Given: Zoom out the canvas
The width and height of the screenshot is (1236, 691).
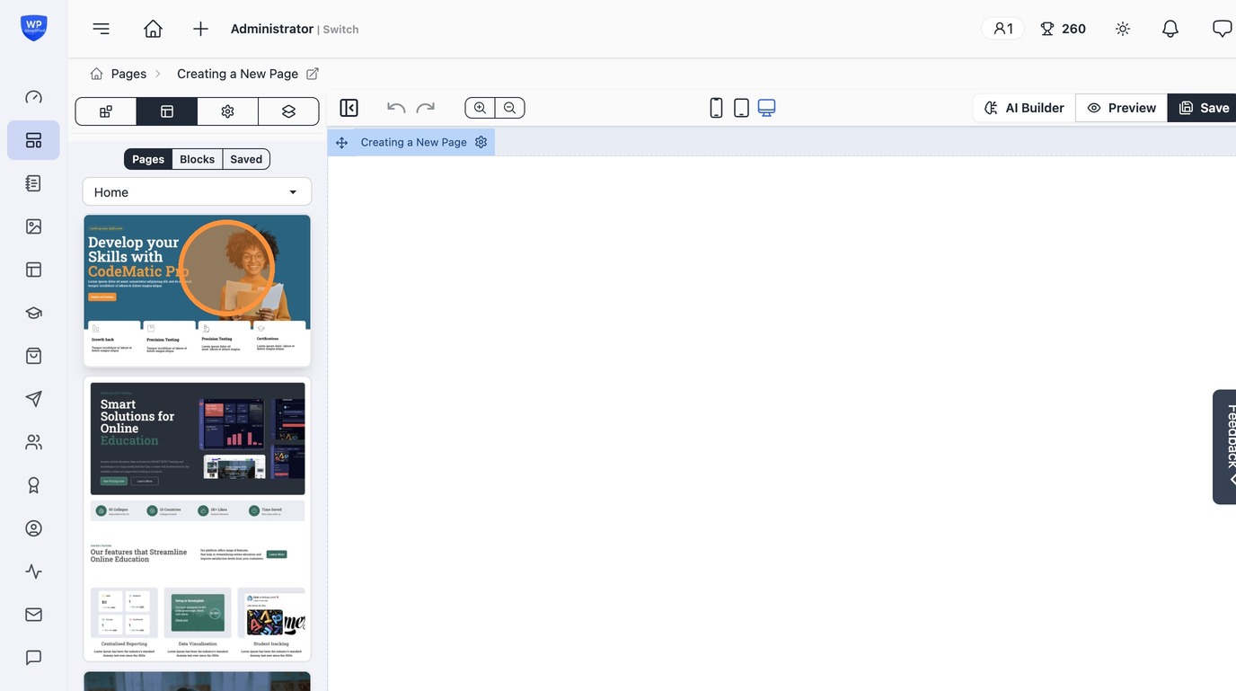Looking at the screenshot, I should pos(509,108).
